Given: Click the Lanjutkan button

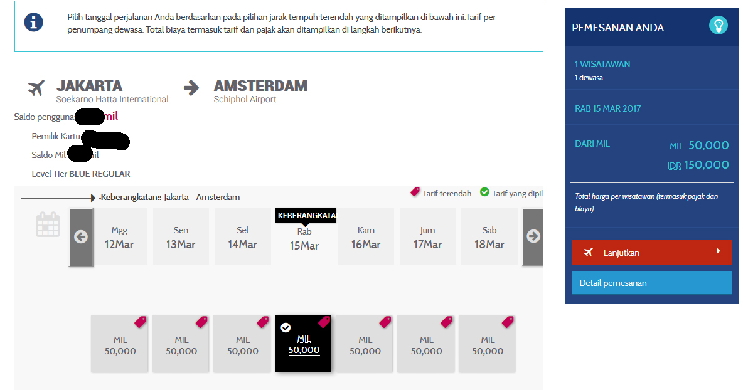Looking at the screenshot, I should pyautogui.click(x=651, y=253).
